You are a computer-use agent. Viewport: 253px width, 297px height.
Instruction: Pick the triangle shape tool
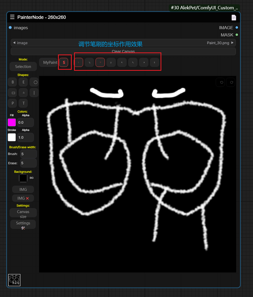(23, 92)
